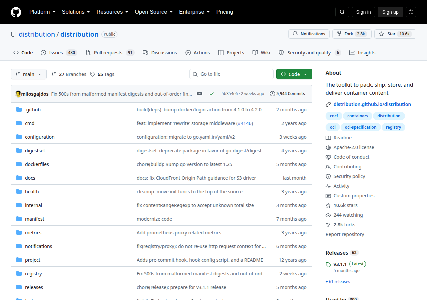Click the link icon beside the website URL
Viewport: 427px width, 300px height.
(328, 104)
